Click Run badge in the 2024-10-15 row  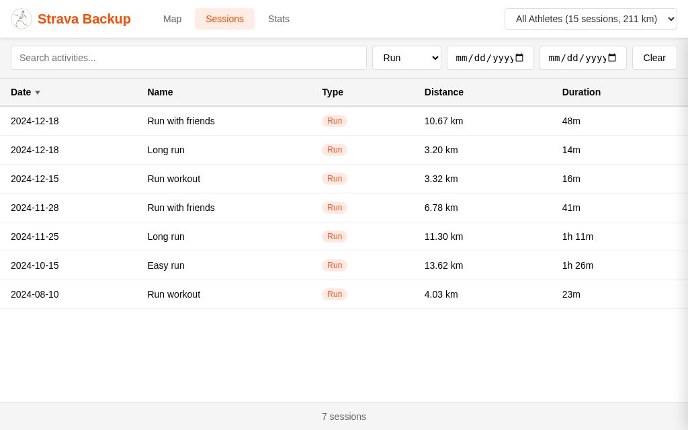pyautogui.click(x=335, y=265)
